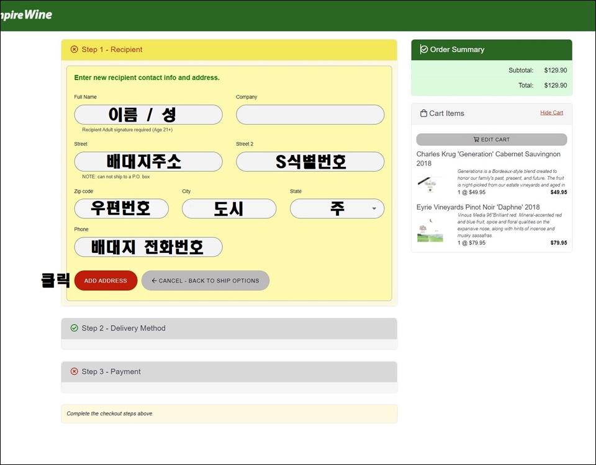Expand Step 3 - Payment section

click(229, 371)
